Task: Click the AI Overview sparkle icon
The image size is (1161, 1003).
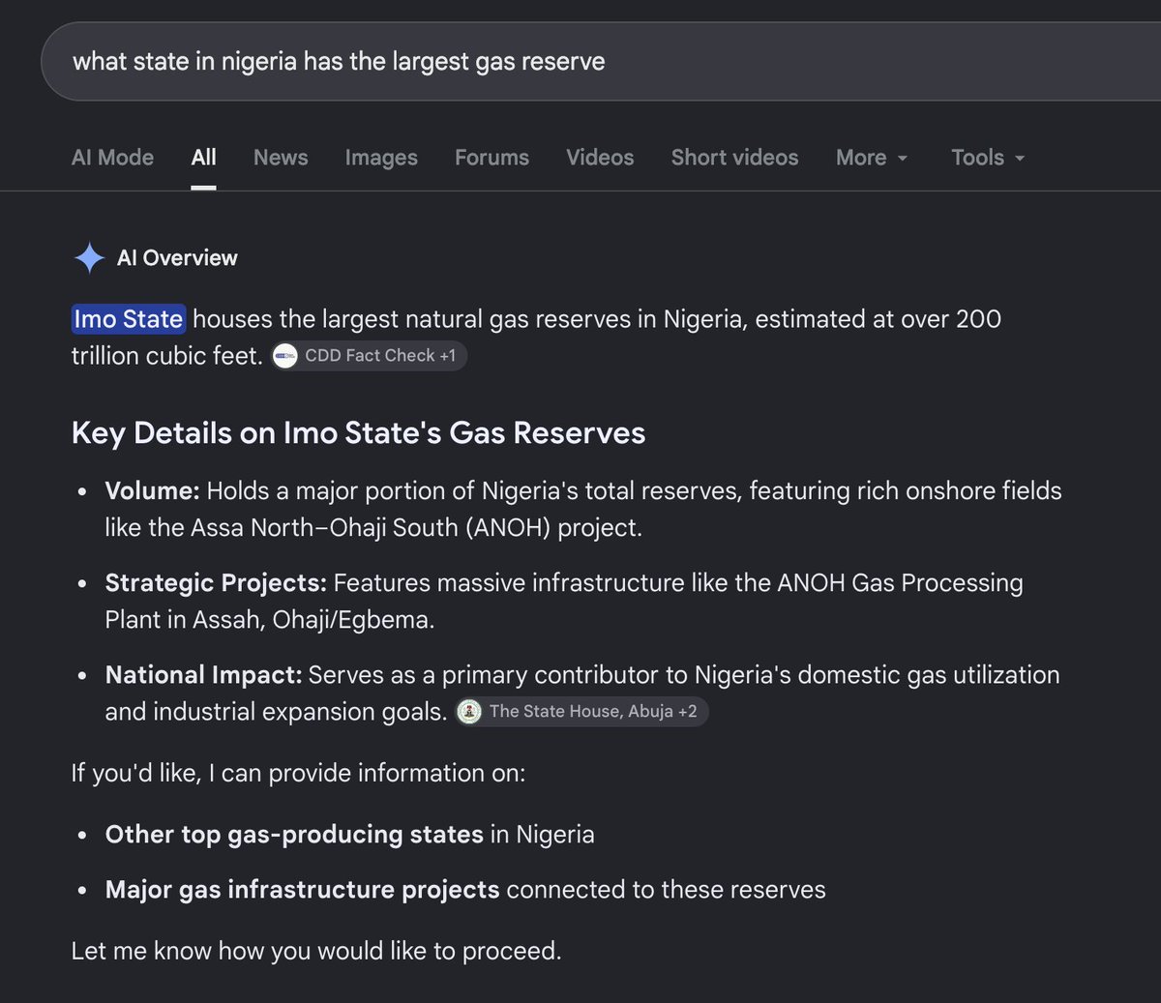Action: pos(89,258)
